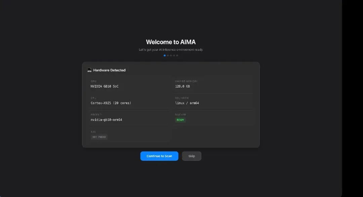
Task: Skip the onboarding setup
Action: pos(192,156)
